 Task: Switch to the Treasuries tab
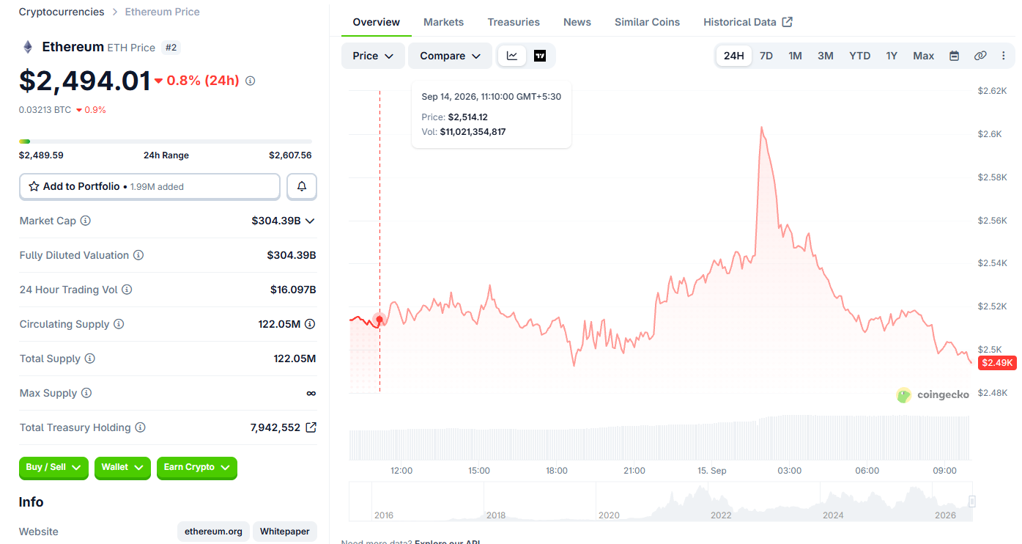click(x=514, y=22)
